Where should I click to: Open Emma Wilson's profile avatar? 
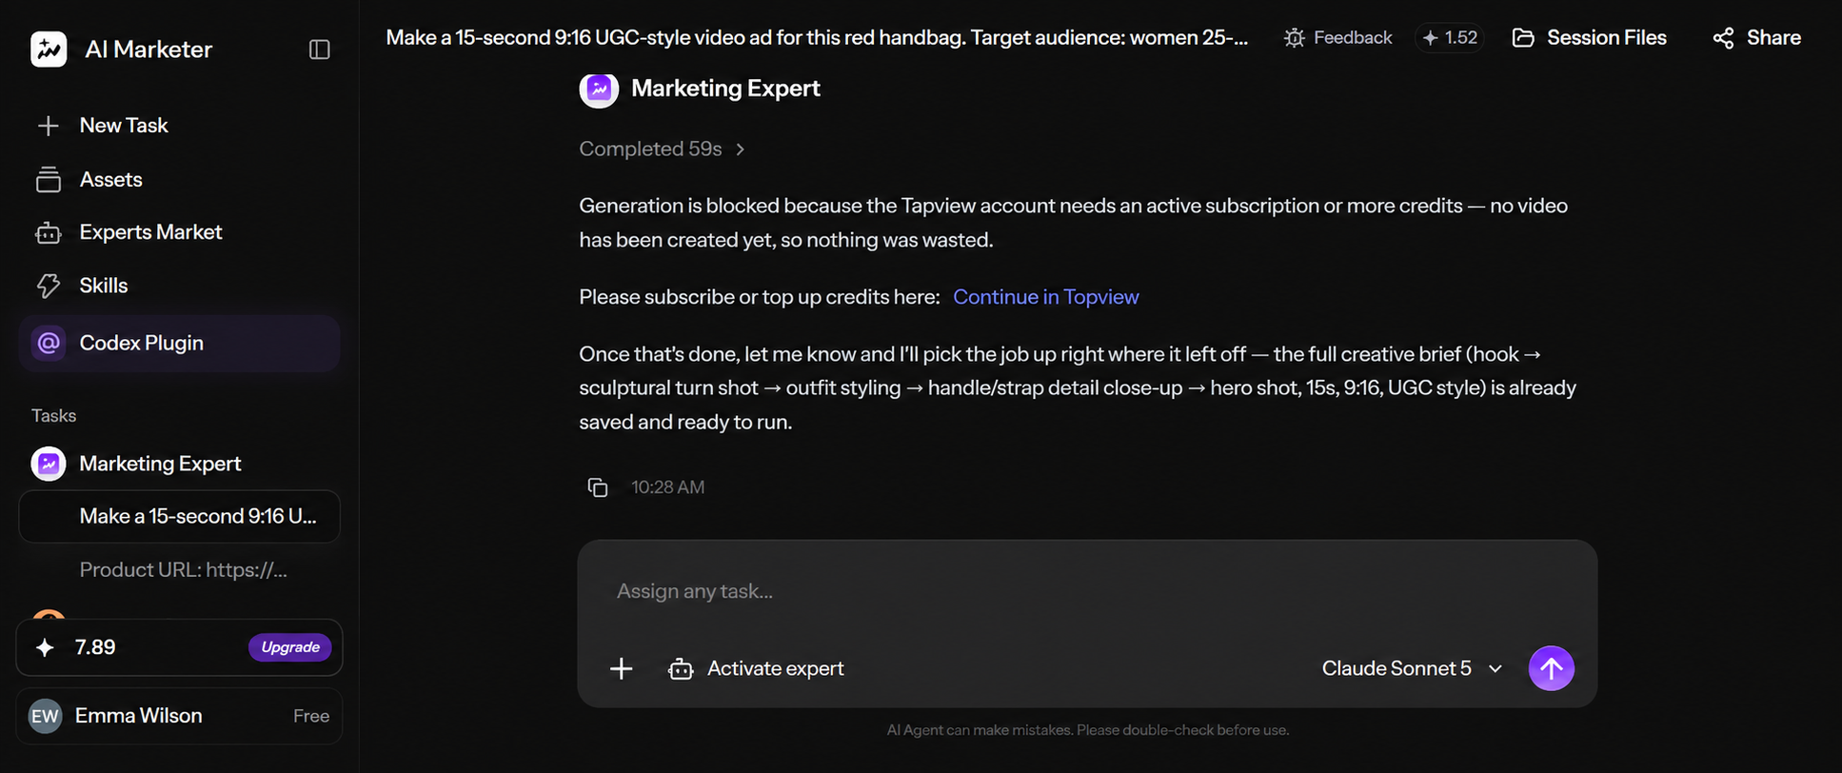point(46,716)
